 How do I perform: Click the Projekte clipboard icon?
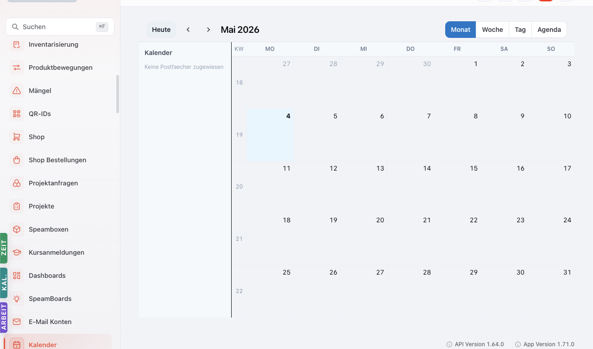tap(17, 206)
